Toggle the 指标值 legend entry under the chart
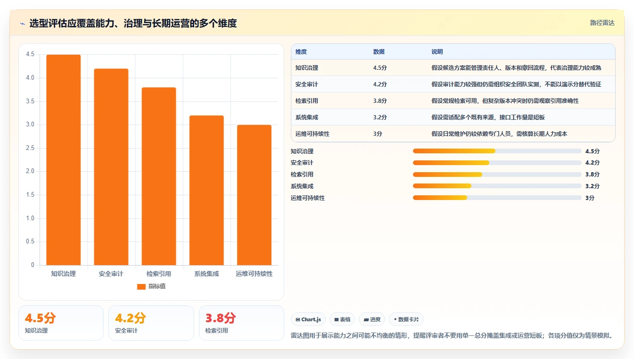 coord(151,286)
